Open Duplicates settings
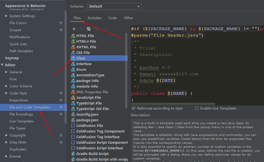This screenshot has height=162, width=264. click(x=18, y=149)
